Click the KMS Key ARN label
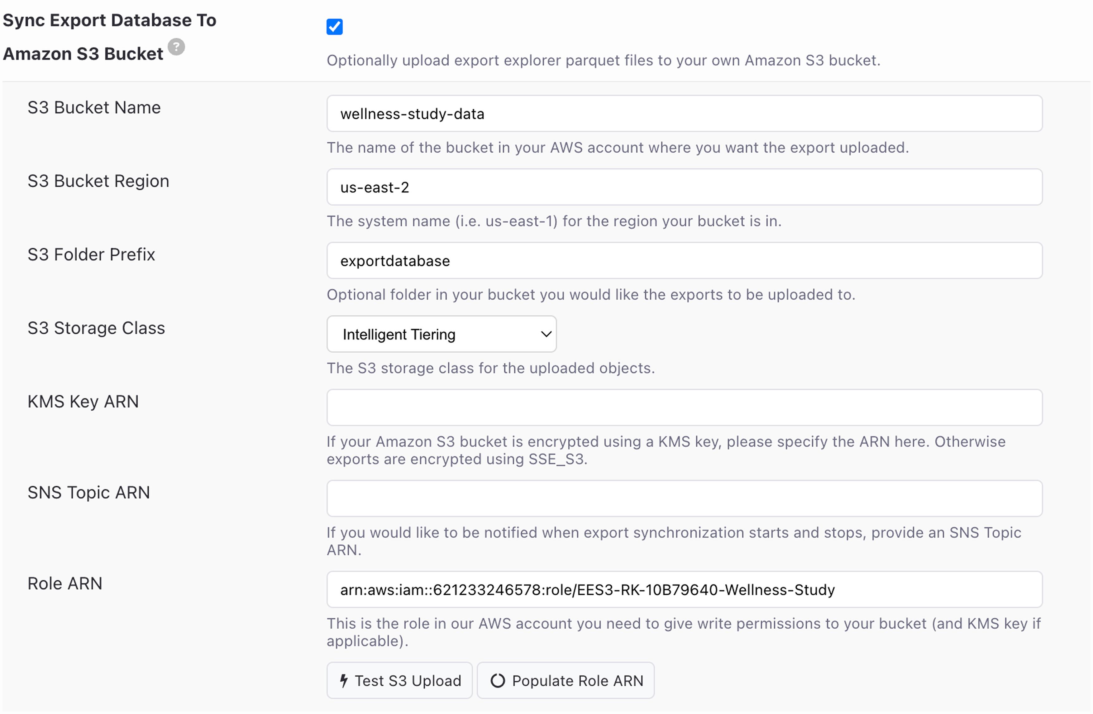 (x=83, y=401)
